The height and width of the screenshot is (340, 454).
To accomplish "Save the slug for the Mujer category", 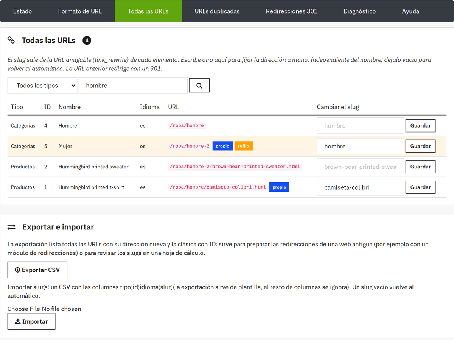I will 420,146.
